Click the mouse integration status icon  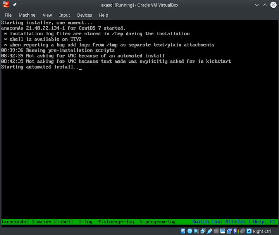pos(243,231)
